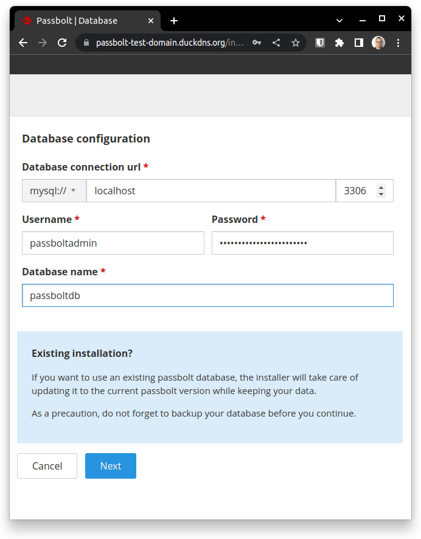Open Chrome three-dot menu
This screenshot has height=539, width=421.
click(x=398, y=43)
